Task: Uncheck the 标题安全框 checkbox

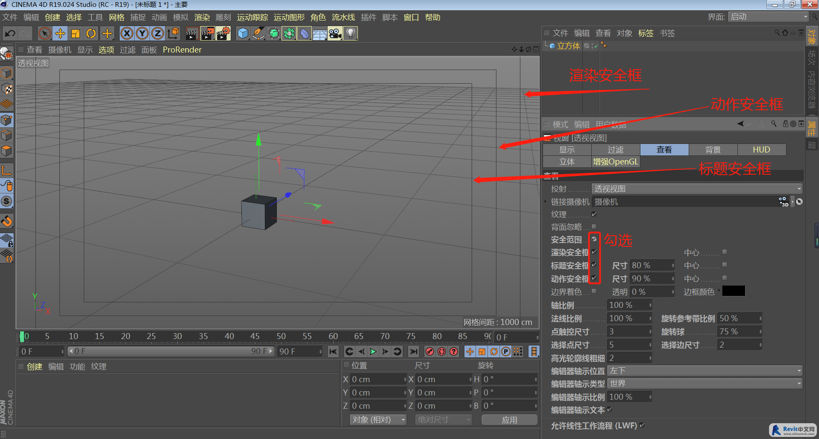Action: [594, 265]
